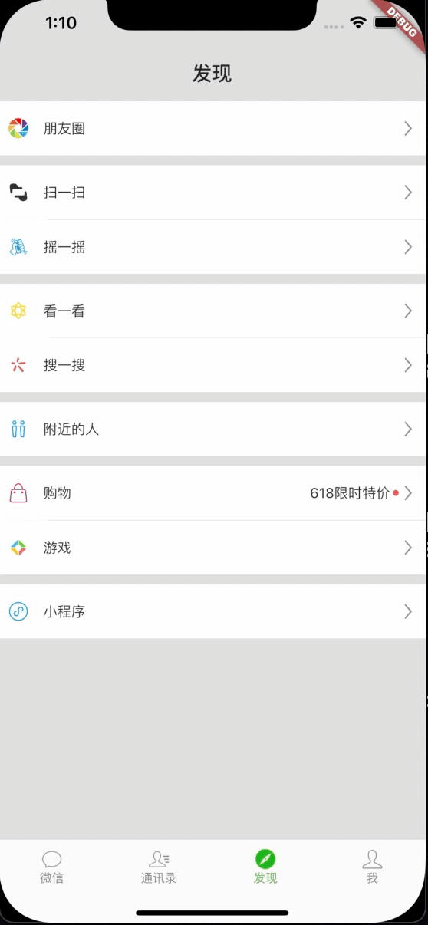Open the 摇一摇 text entry

[64, 247]
